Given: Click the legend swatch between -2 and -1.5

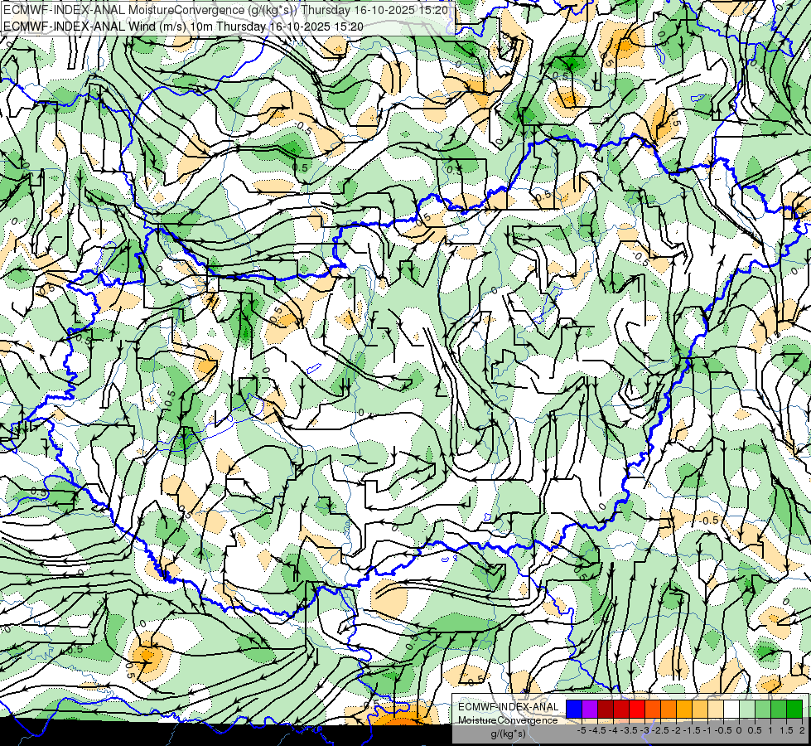Looking at the screenshot, I should click(x=684, y=709).
